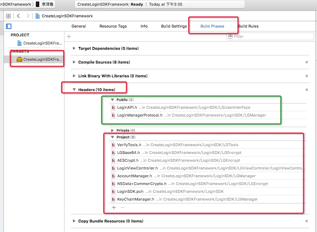This screenshot has height=232, width=317.
Task: Click the CreateLoginSDKFramework project file icon in jump bar
Action: click(38, 16)
